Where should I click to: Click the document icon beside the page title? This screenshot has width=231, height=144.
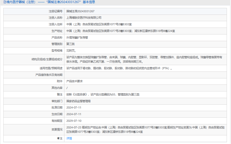pos(5,2)
